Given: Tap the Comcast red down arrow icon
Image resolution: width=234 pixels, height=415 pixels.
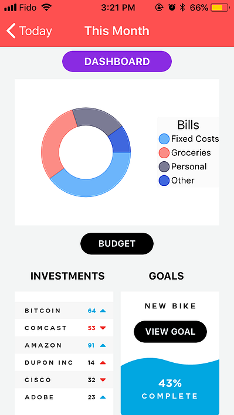Looking at the screenshot, I should [x=103, y=328].
